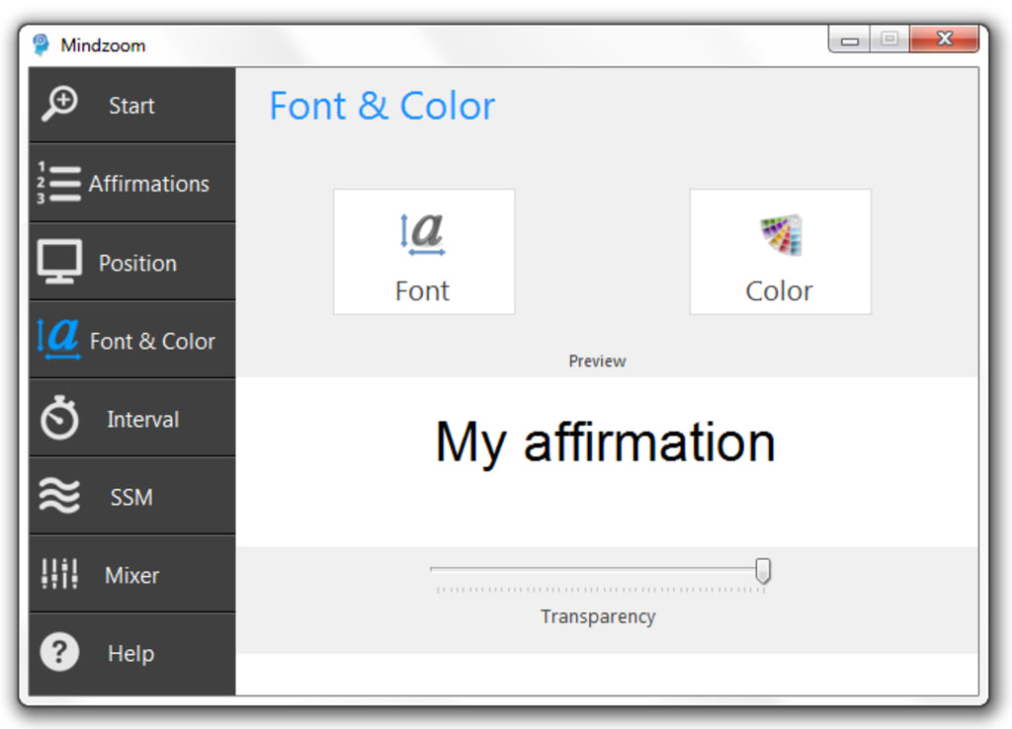Open the Help section
1012x729 pixels.
131,654
